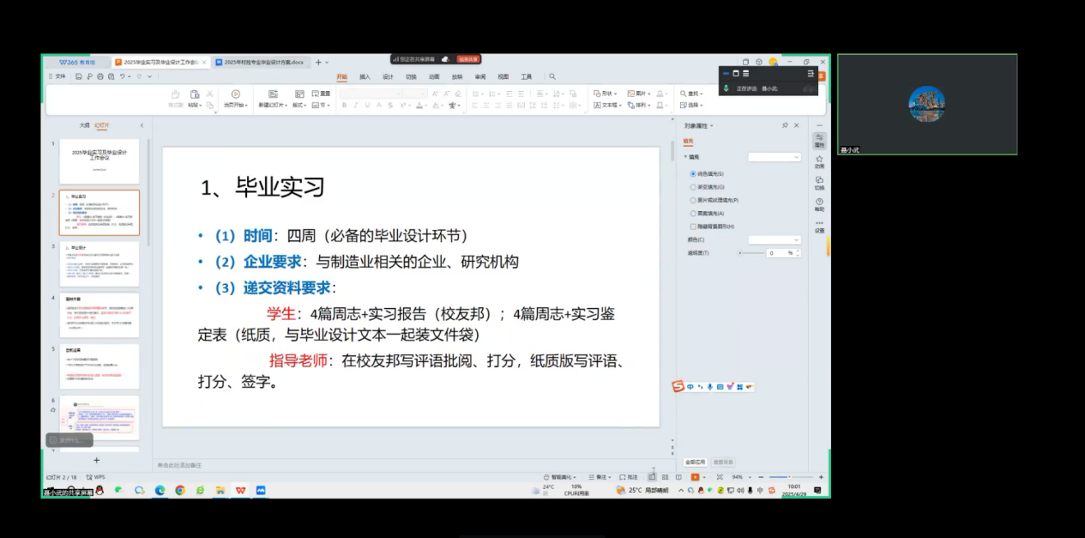Collapse the 填充 section triangle
The height and width of the screenshot is (538, 1085).
click(685, 157)
